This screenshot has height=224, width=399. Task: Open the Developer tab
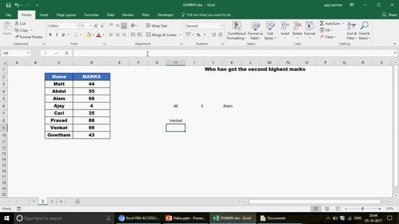[x=165, y=15]
